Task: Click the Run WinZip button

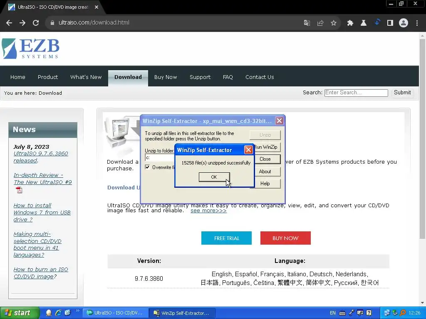Action: 266,147
